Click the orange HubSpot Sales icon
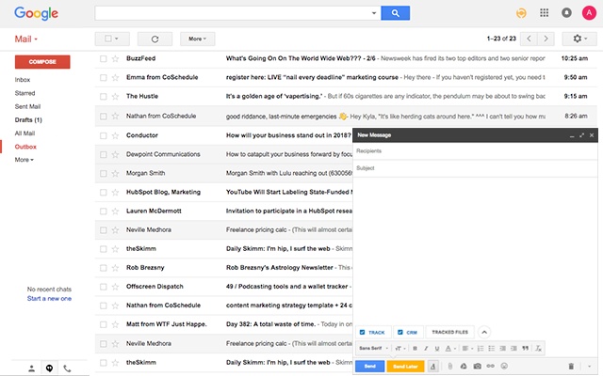Screen dimensions: 603x376 pyautogui.click(x=521, y=13)
